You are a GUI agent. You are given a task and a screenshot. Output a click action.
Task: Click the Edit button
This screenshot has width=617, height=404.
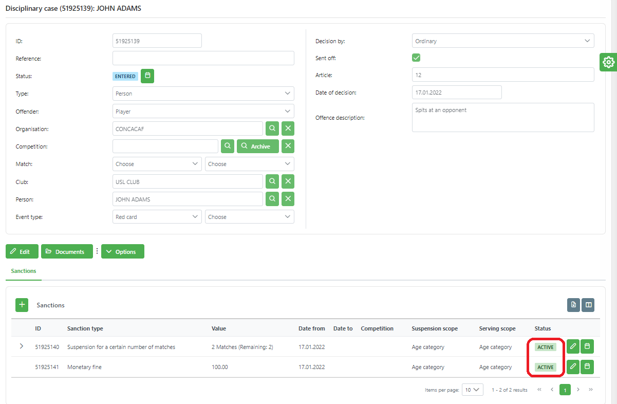click(x=21, y=252)
